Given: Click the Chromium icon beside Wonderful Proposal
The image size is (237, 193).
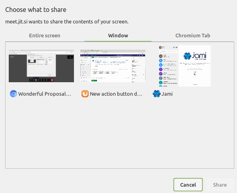Looking at the screenshot, I should (x=13, y=94).
